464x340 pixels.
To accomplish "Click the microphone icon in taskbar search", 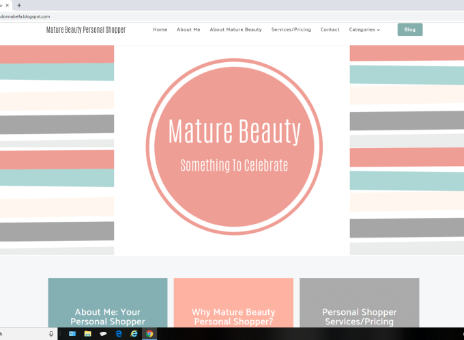I will click(x=51, y=334).
